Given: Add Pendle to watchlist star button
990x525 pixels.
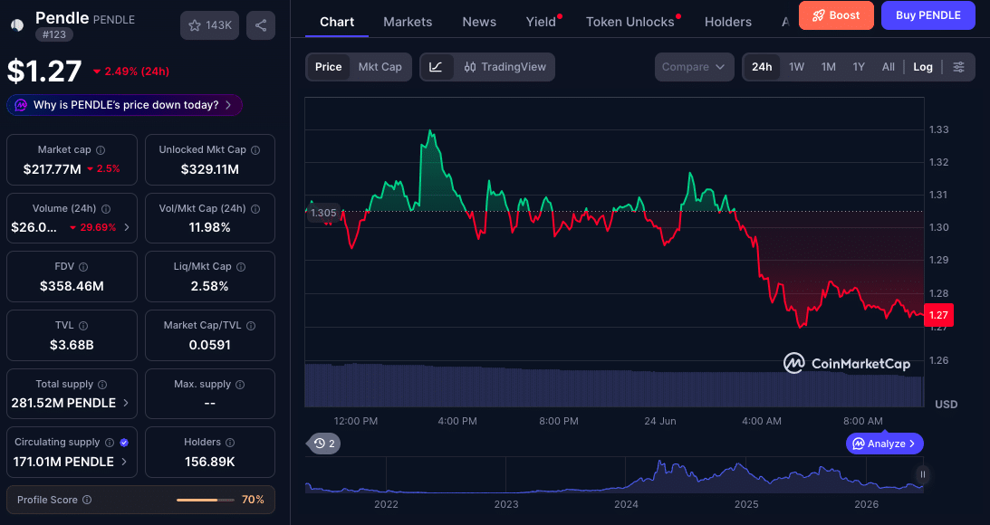Looking at the screenshot, I should pyautogui.click(x=209, y=25).
